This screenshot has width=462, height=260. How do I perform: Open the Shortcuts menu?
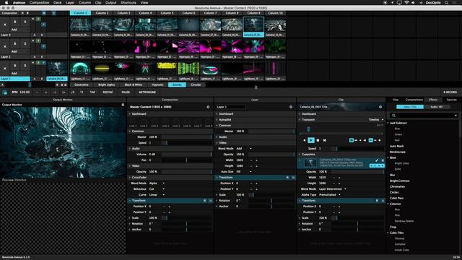(x=128, y=3)
